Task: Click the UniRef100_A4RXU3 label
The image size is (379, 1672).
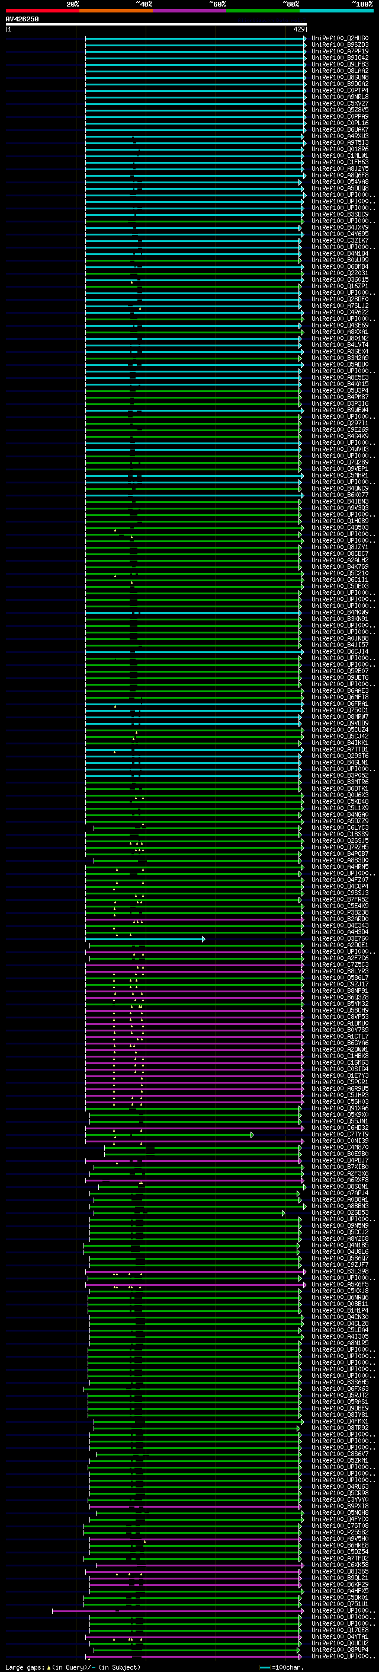Action: point(339,136)
